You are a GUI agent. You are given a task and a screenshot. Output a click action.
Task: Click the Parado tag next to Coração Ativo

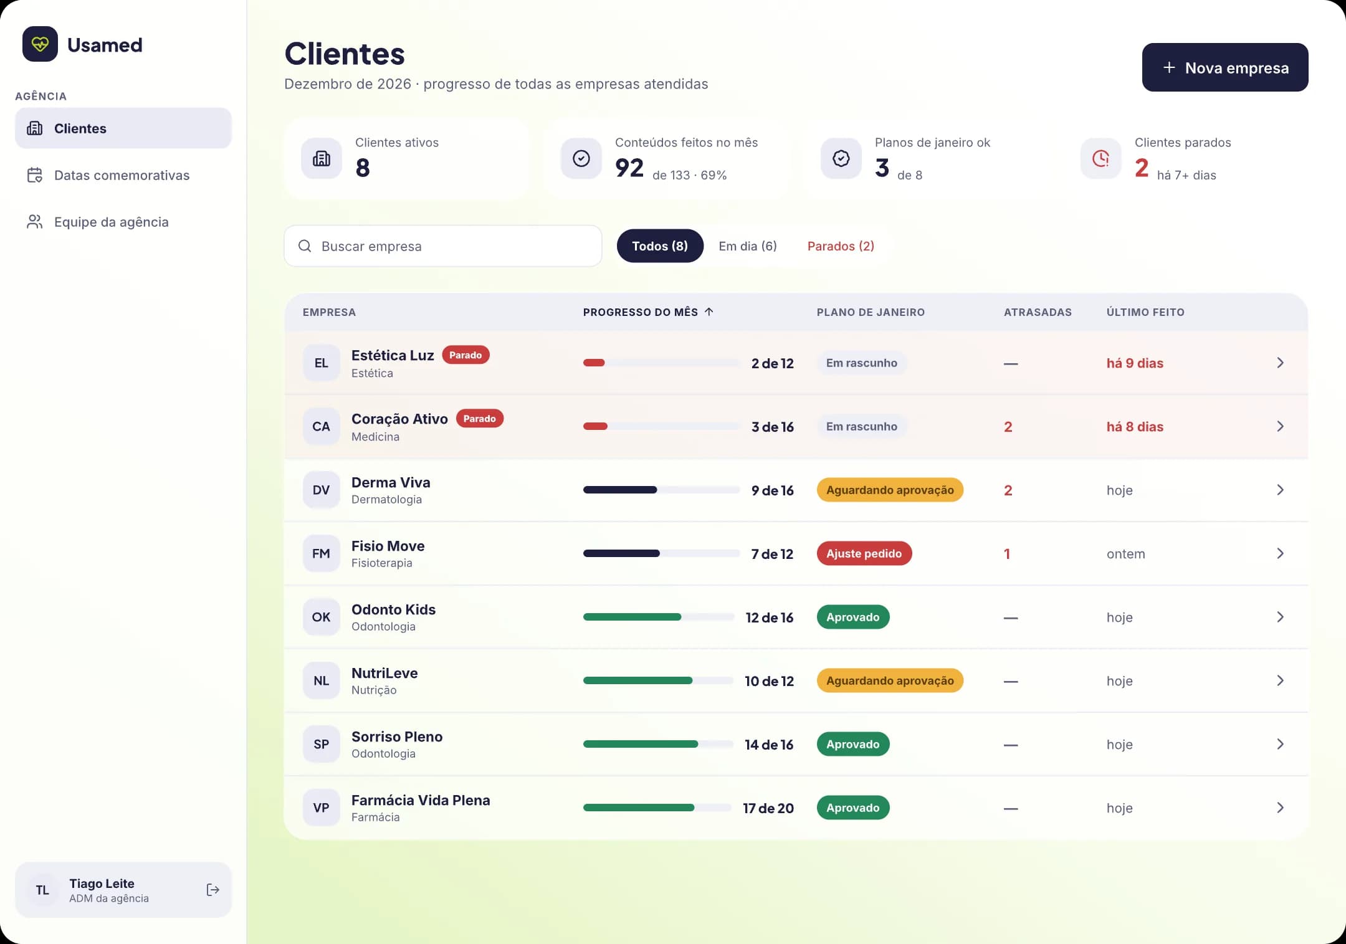point(480,419)
